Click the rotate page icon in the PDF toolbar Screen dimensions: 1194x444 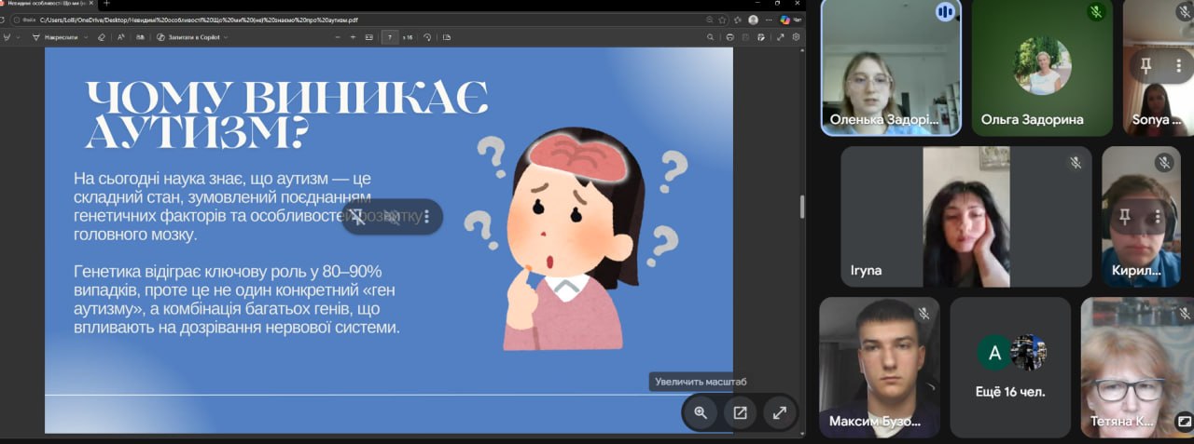coord(427,37)
